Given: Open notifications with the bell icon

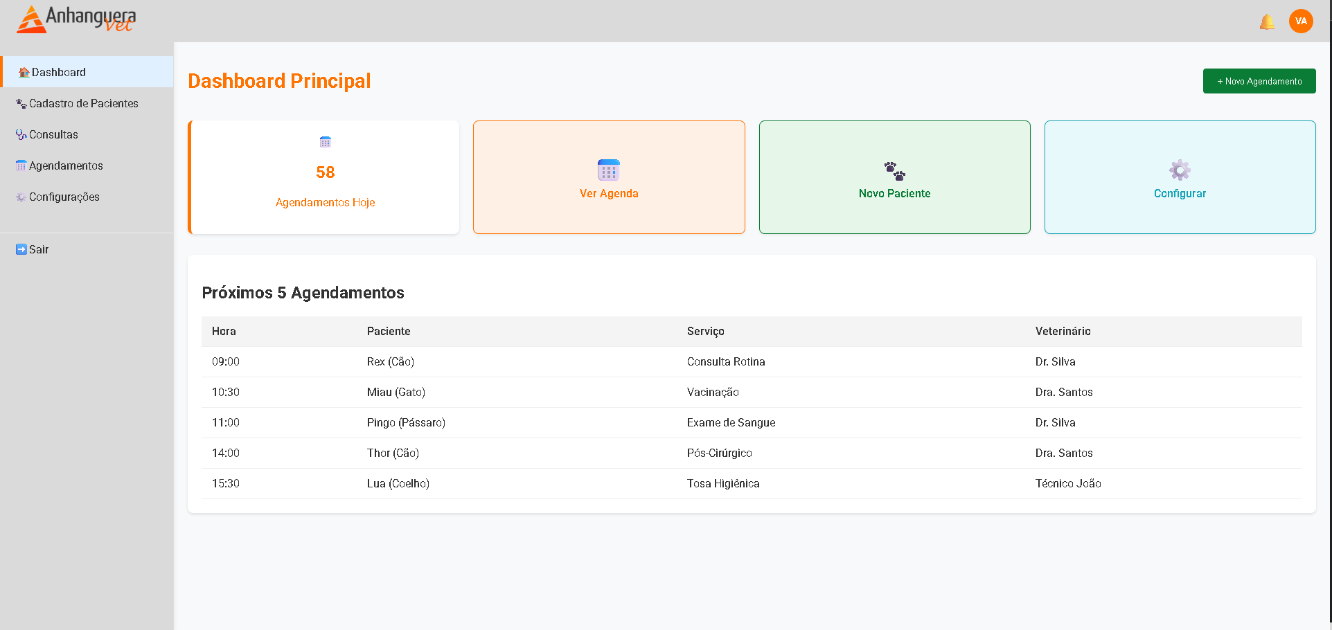Looking at the screenshot, I should coord(1267,21).
